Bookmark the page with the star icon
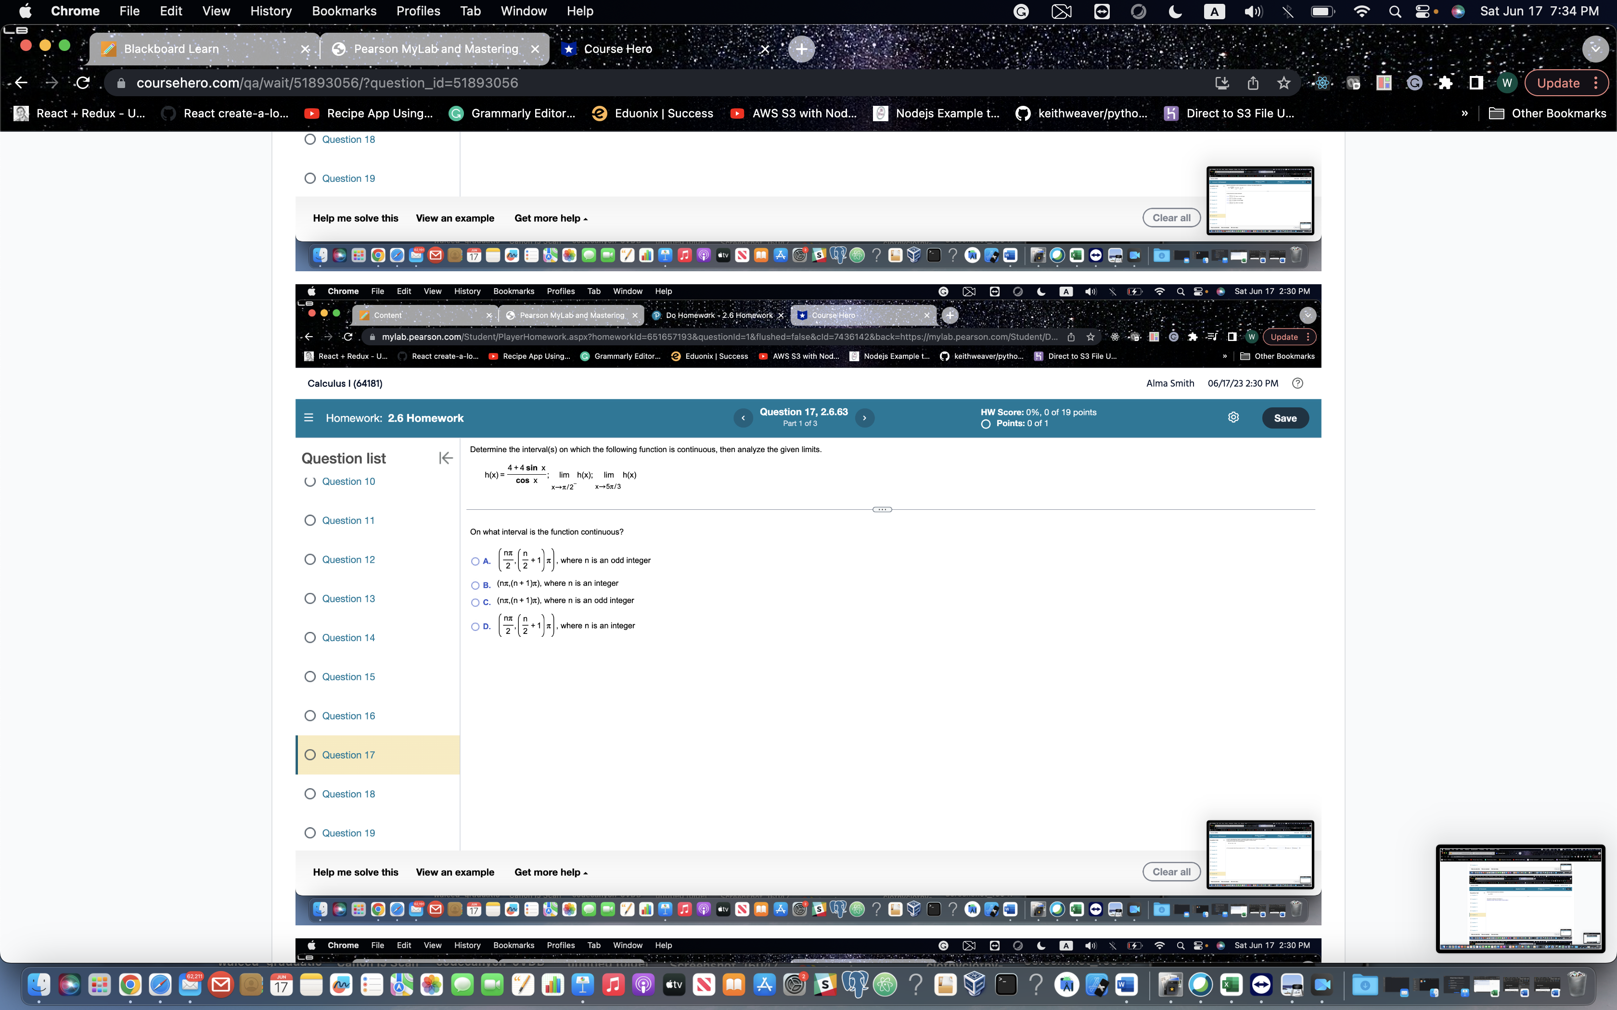Image resolution: width=1617 pixels, height=1010 pixels. coord(1283,83)
